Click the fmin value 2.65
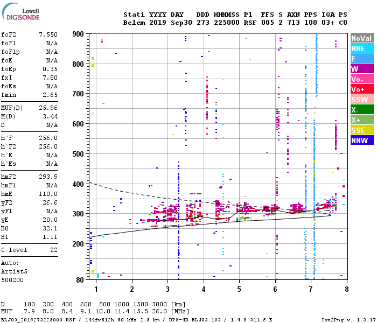The image size is (377, 323). point(50,95)
